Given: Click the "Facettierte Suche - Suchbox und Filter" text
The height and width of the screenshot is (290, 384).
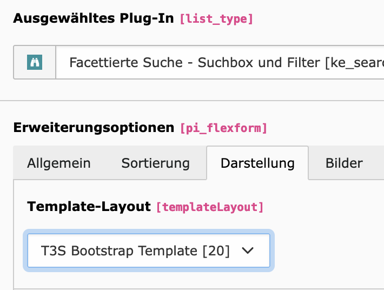Looking at the screenshot, I should [x=195, y=62].
